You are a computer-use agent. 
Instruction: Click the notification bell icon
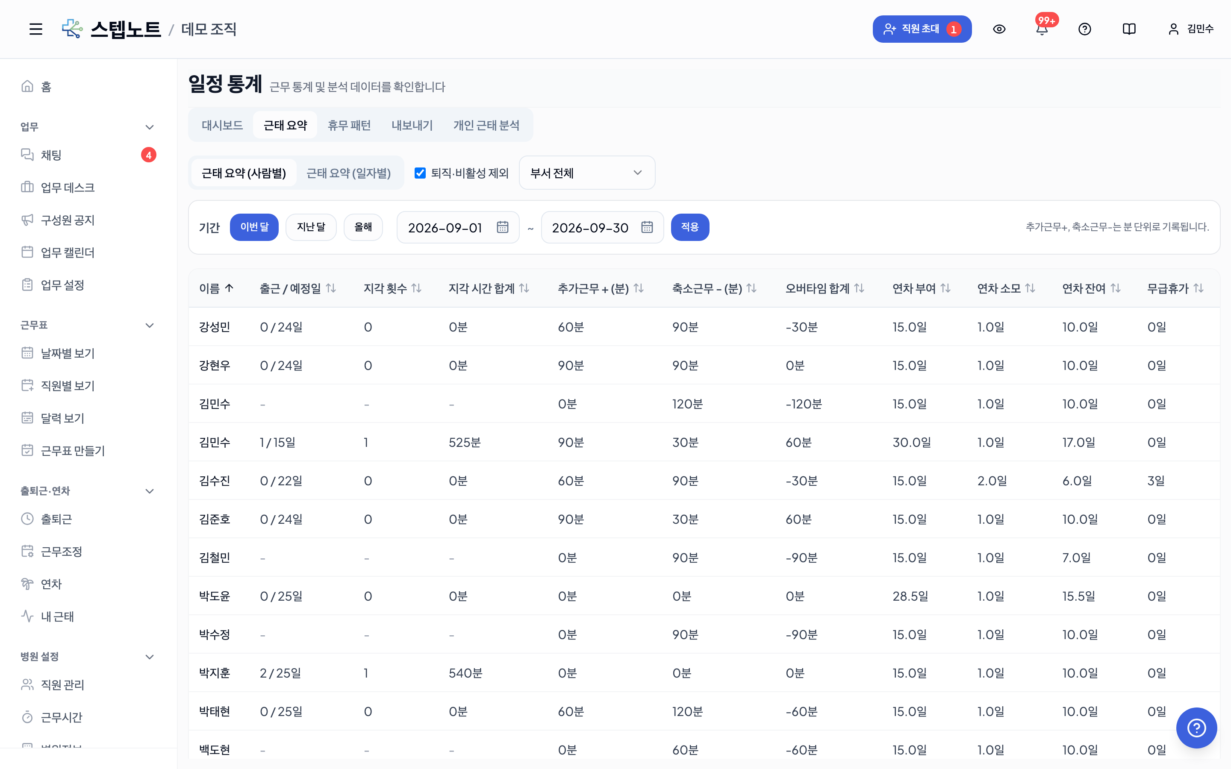tap(1042, 29)
